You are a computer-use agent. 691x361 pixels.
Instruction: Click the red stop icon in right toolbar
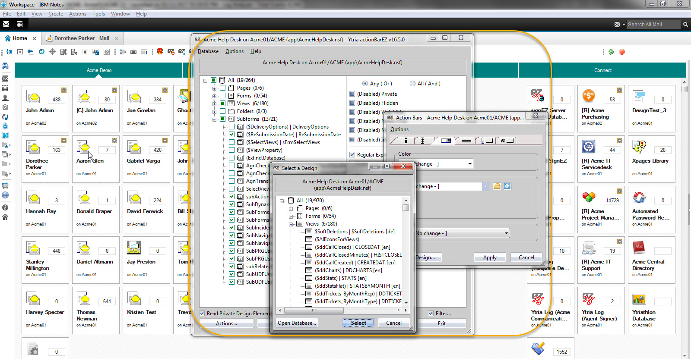(622, 52)
